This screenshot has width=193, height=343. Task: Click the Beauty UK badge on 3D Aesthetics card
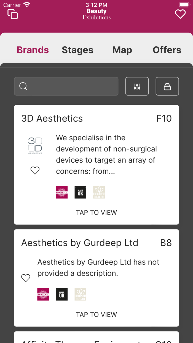(x=61, y=192)
